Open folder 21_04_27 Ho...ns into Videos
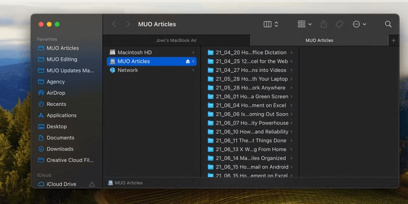 pyautogui.click(x=250, y=70)
